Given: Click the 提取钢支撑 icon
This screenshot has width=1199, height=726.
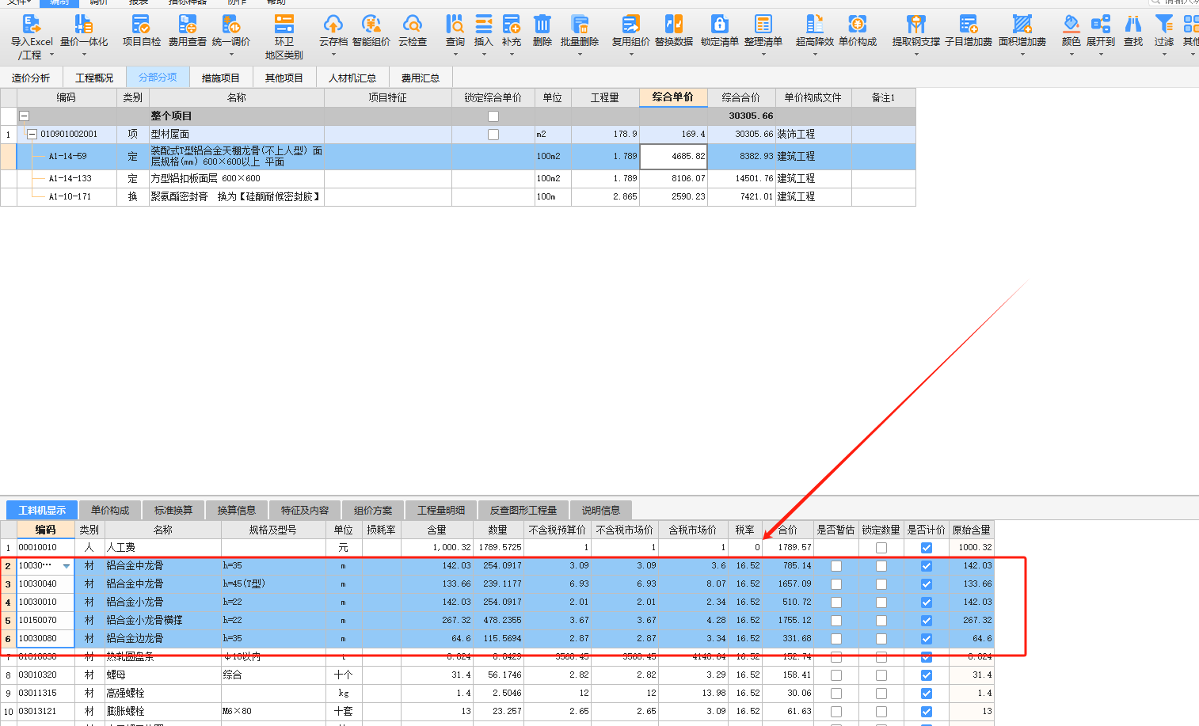Looking at the screenshot, I should tap(916, 25).
